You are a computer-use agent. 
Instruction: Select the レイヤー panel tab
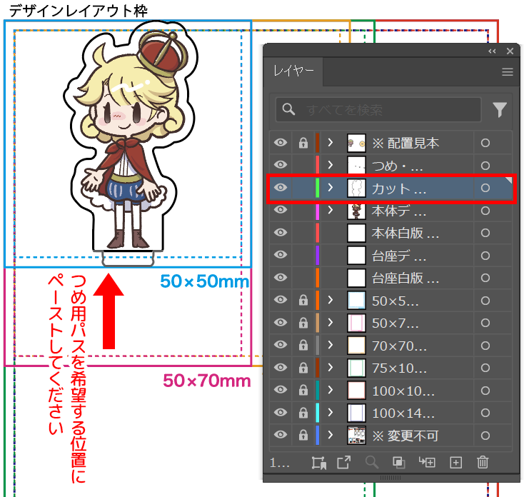[x=293, y=72]
